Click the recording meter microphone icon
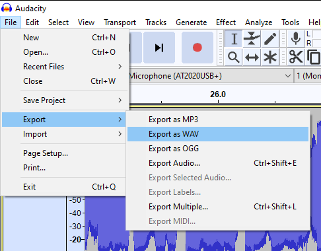 (296, 39)
